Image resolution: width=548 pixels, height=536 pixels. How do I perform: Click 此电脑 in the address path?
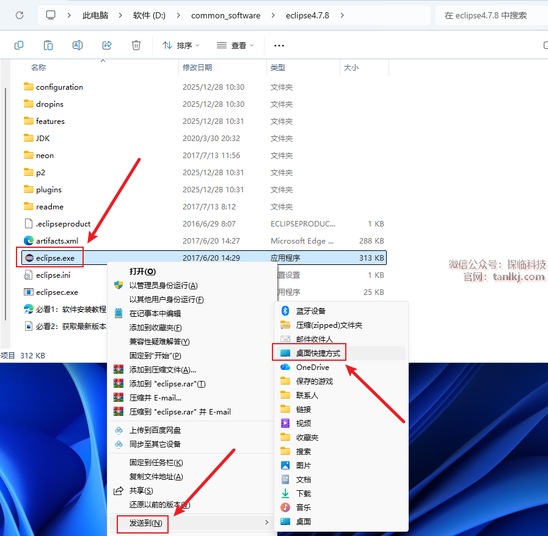click(x=95, y=15)
